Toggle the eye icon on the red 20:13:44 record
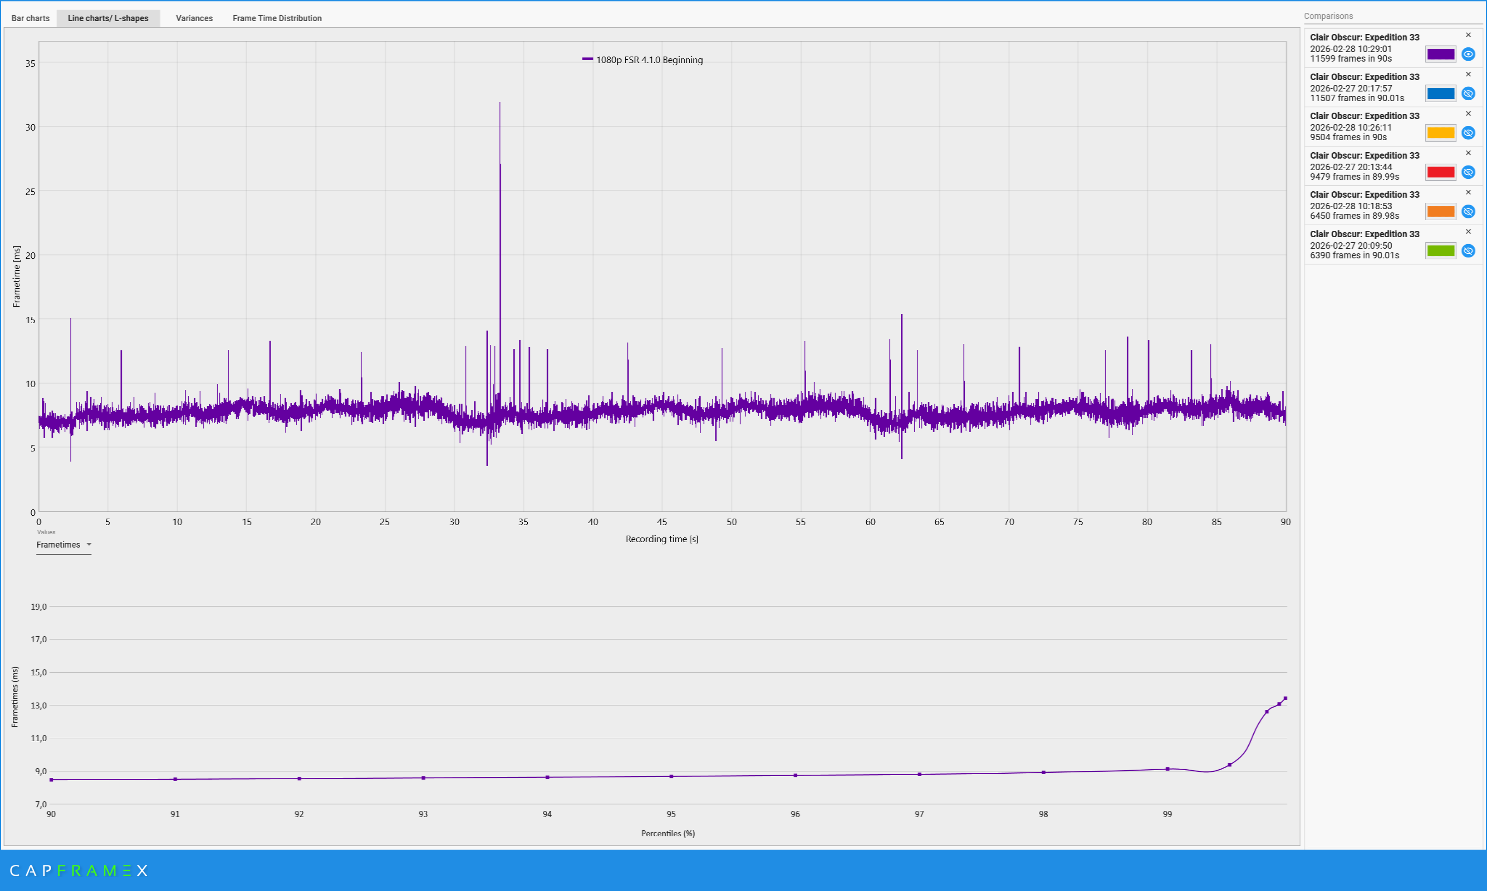This screenshot has height=891, width=1487. click(x=1469, y=172)
